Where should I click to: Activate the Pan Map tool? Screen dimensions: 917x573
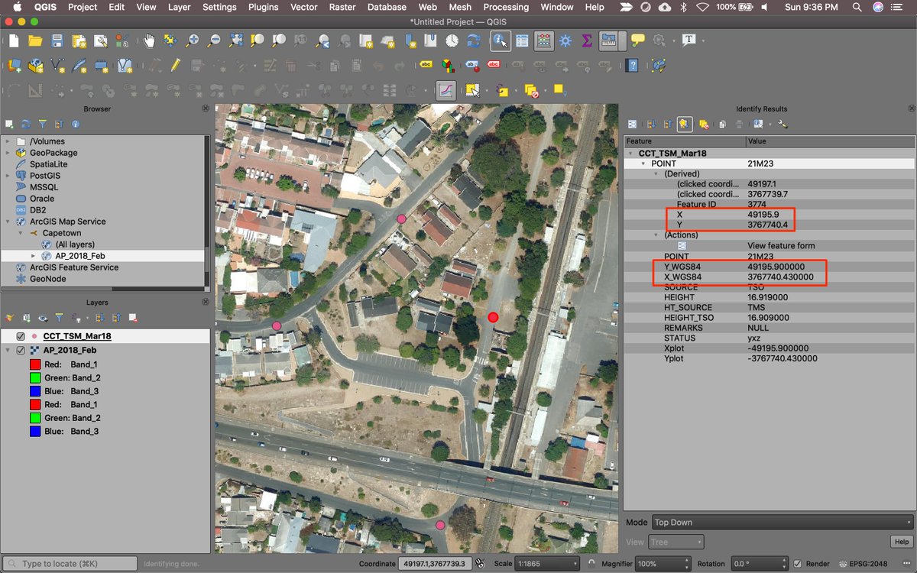[150, 41]
